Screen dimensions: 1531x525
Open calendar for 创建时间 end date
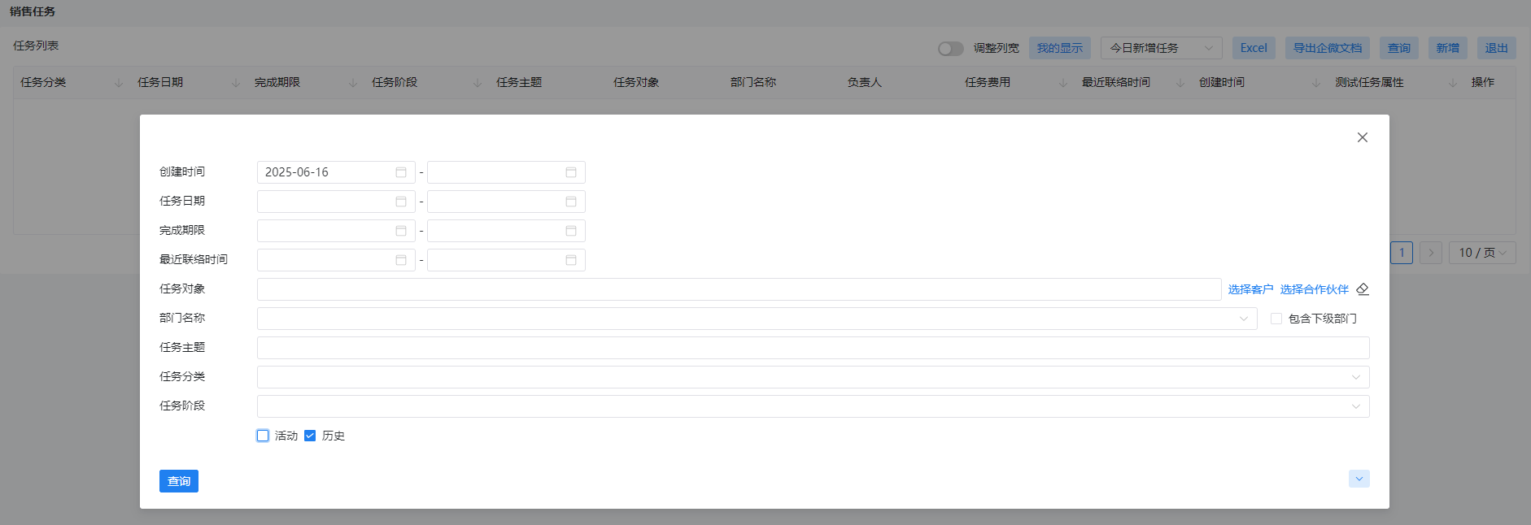point(571,172)
